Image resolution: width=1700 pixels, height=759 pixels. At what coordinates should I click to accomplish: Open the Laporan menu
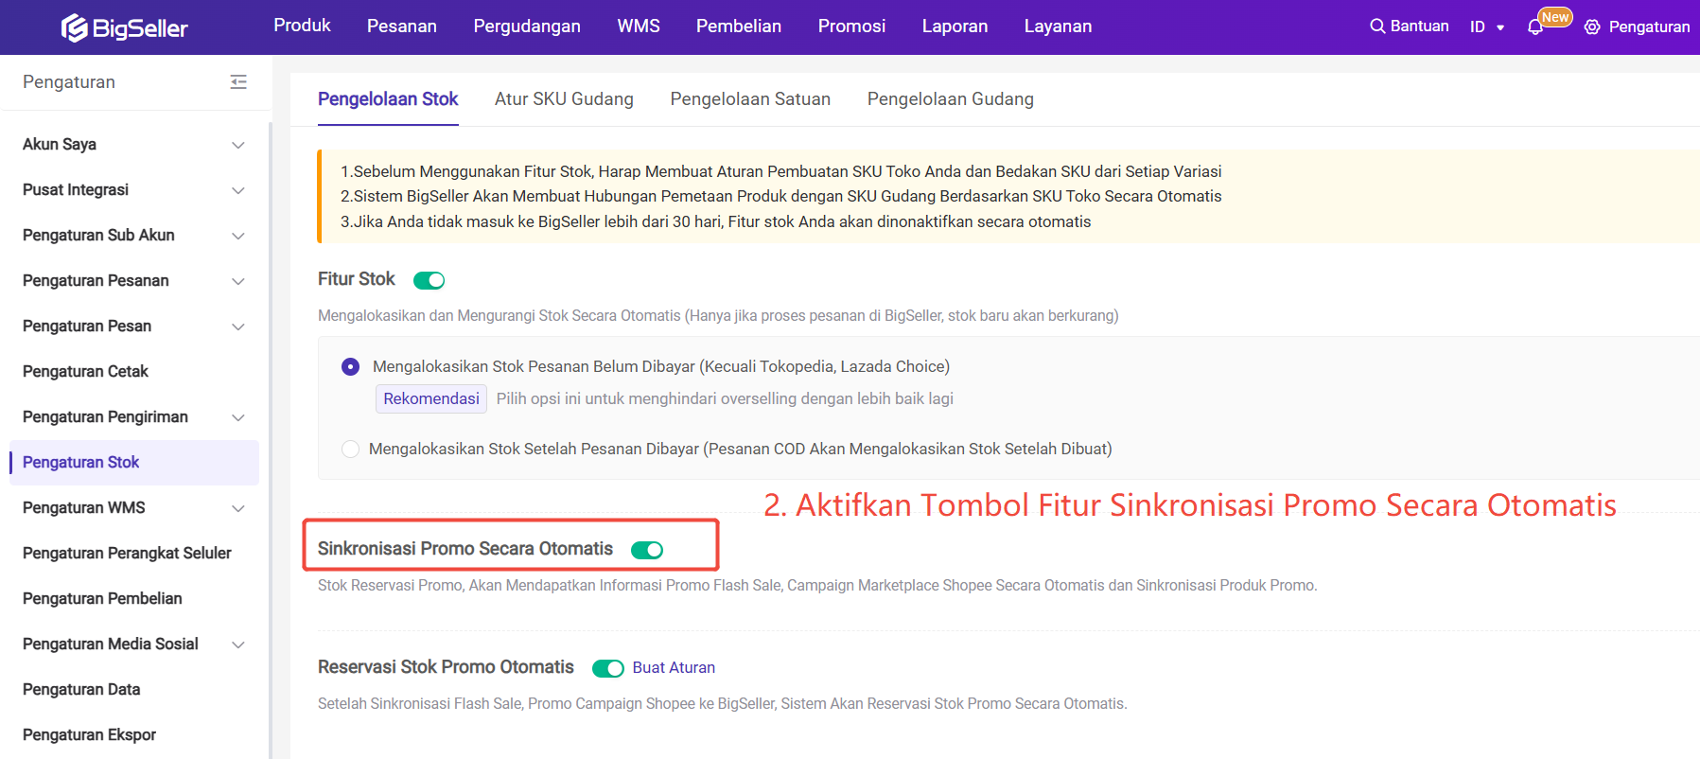point(955,26)
